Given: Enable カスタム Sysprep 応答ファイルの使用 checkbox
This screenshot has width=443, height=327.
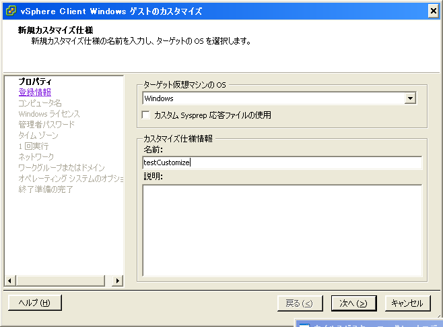Looking at the screenshot, I should click(146, 115).
